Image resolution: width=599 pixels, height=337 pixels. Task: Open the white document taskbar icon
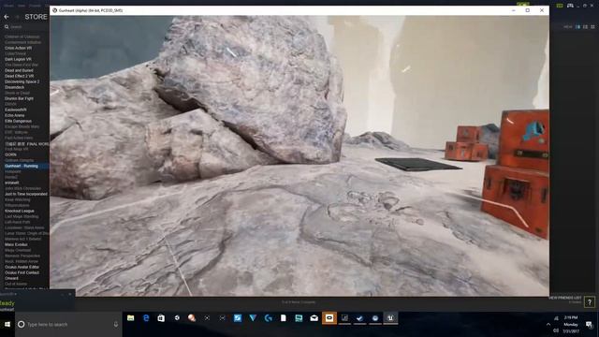[284, 318]
